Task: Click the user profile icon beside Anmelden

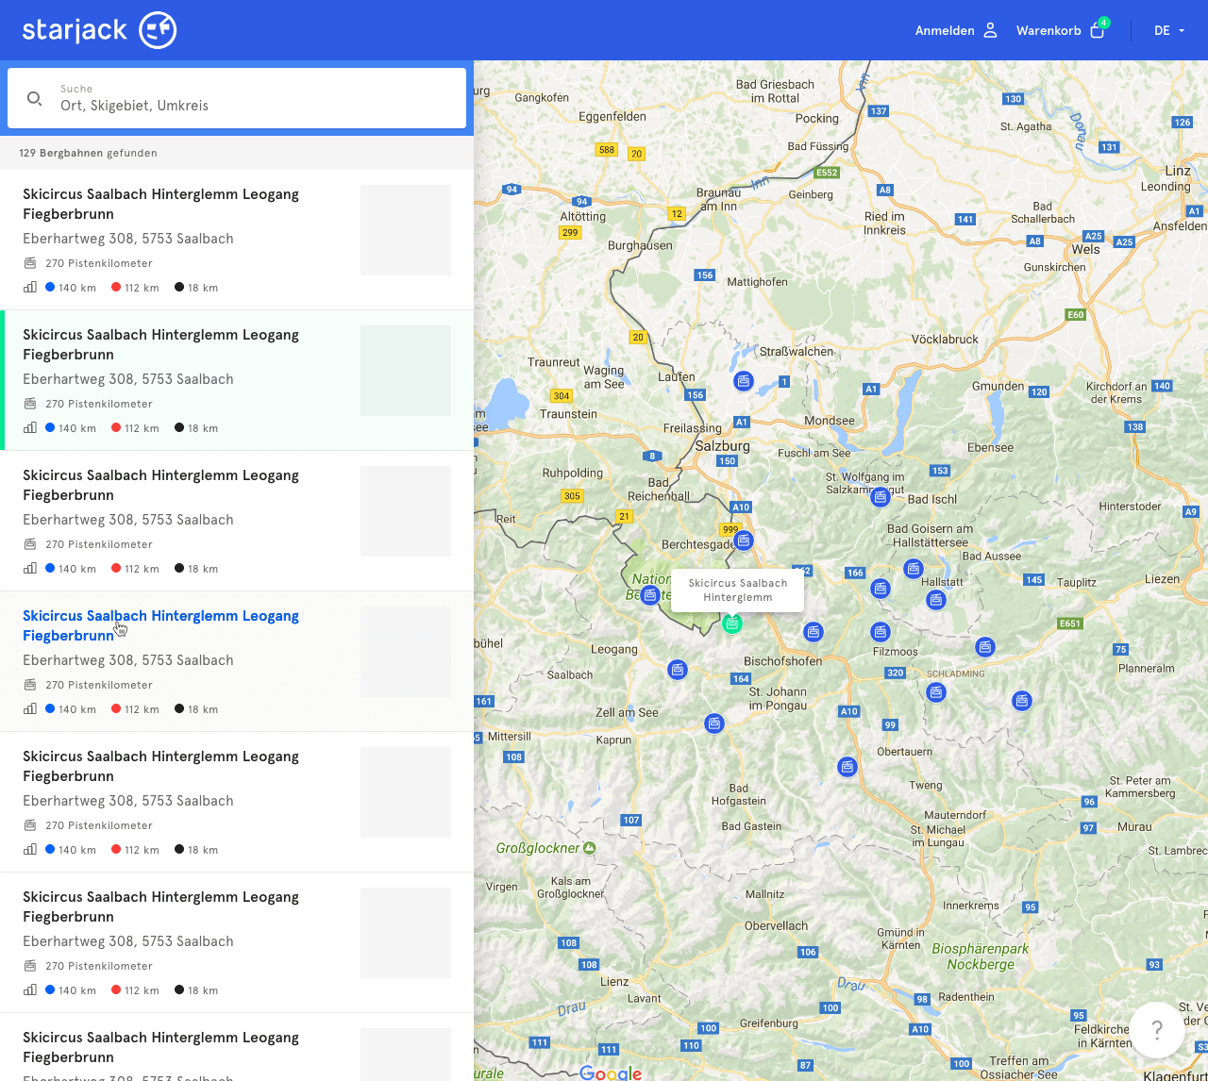Action: [990, 30]
